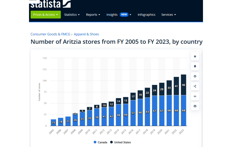
Task: Print the chart using the printer icon
Action: pos(195,106)
